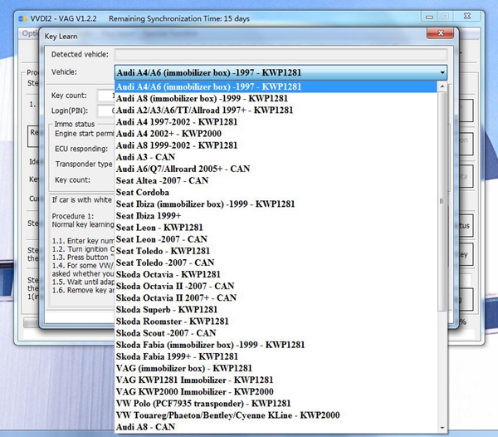
Task: Click the Detected vehicle field
Action: point(281,55)
